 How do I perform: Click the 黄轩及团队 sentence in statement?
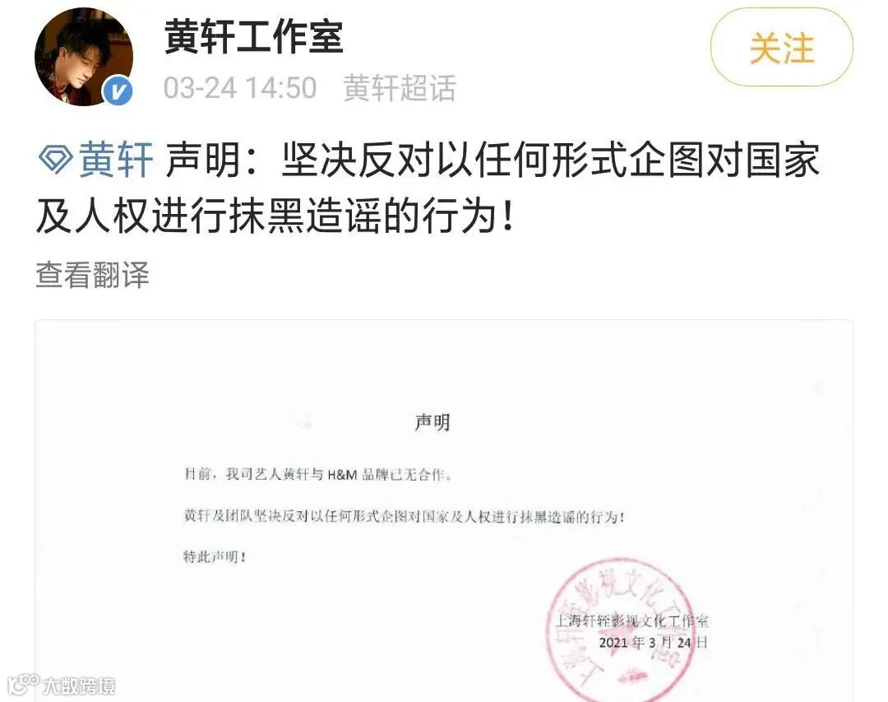click(x=405, y=517)
